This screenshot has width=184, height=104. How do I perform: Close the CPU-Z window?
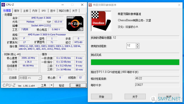[x=82, y=5]
